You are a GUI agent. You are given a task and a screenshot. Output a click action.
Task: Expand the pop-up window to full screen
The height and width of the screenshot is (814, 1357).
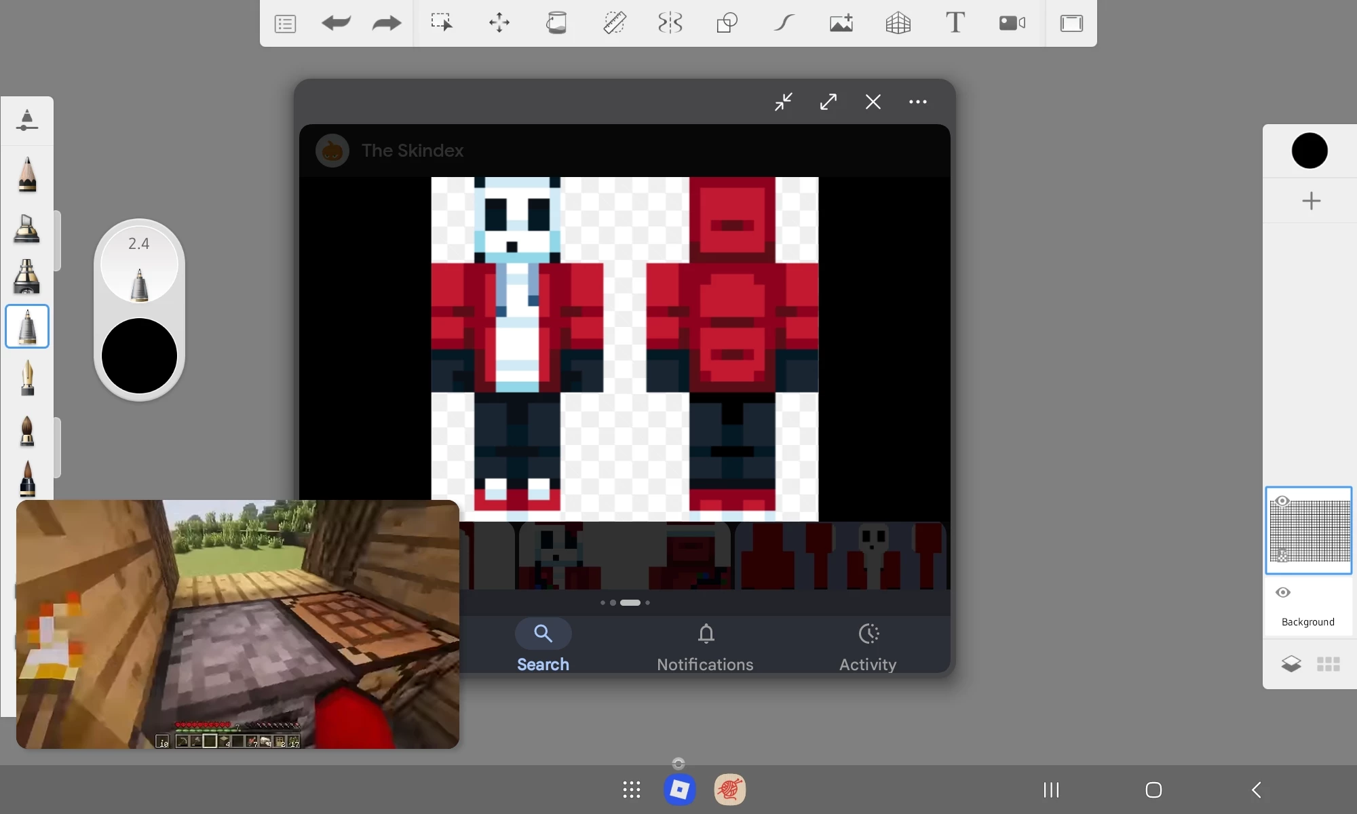point(828,102)
